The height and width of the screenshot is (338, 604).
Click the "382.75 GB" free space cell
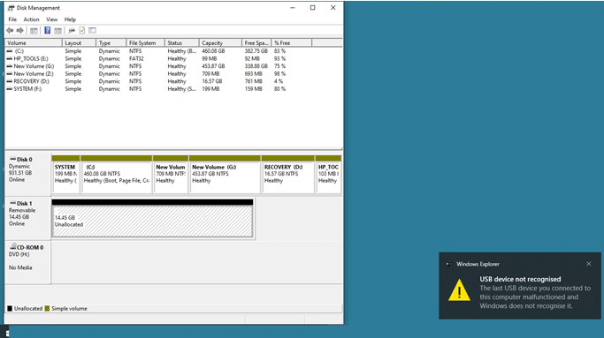[x=256, y=51]
